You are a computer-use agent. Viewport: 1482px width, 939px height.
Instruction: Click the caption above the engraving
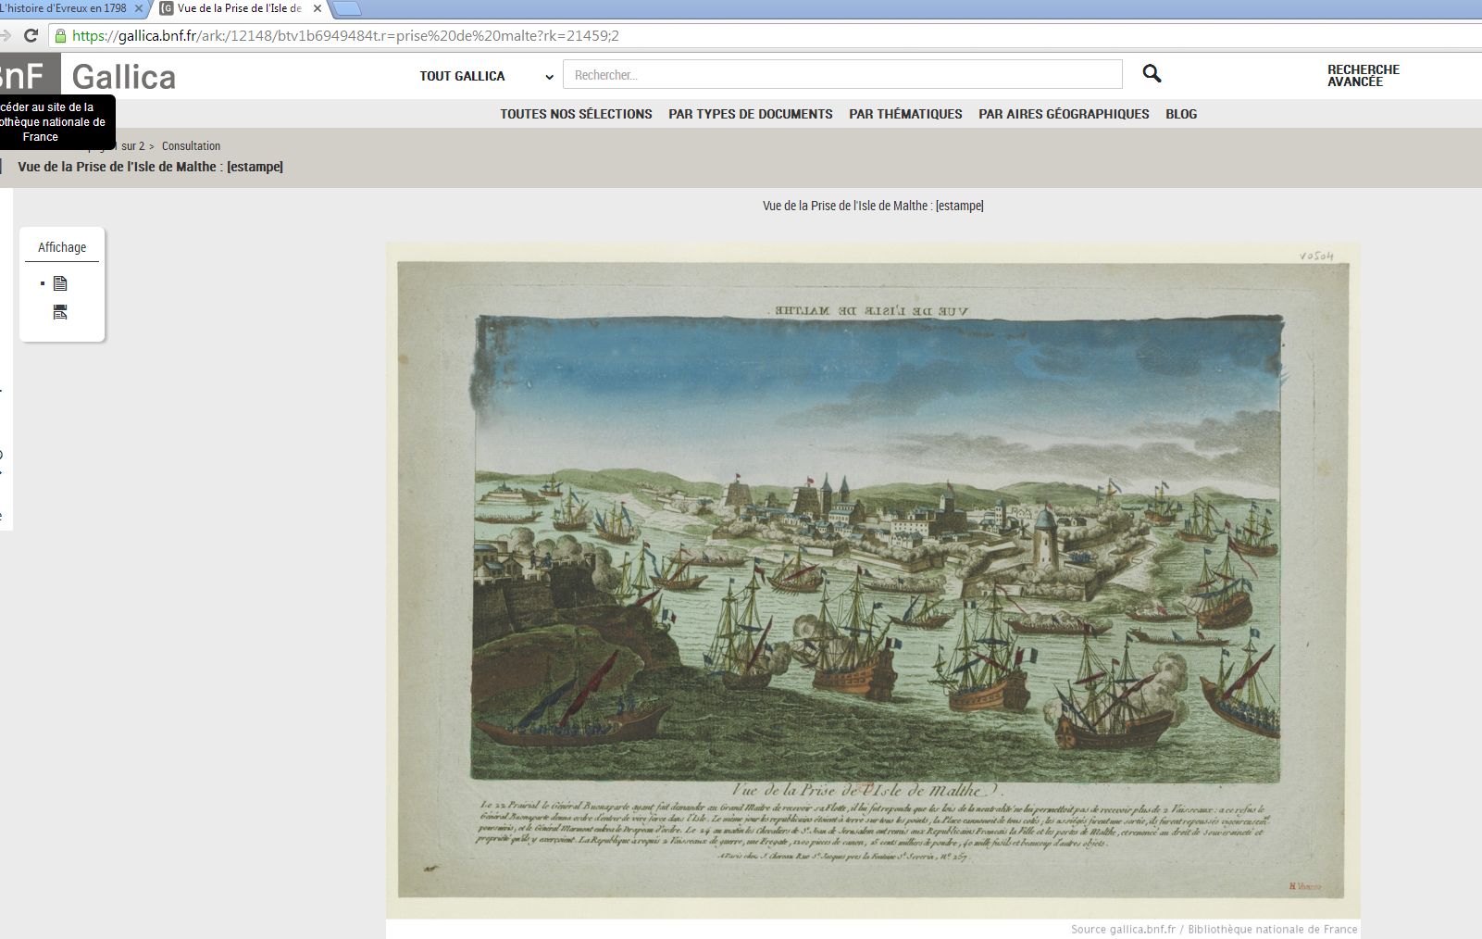(873, 206)
